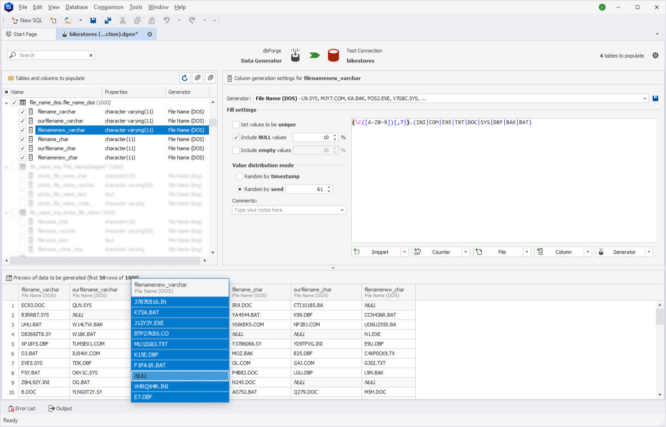Viewport: 666px width, 427px height.
Task: Open the File button dropdown arrow
Action: [527, 252]
